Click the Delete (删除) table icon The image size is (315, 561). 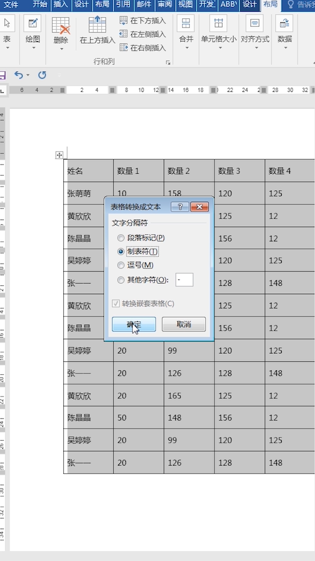point(61,25)
